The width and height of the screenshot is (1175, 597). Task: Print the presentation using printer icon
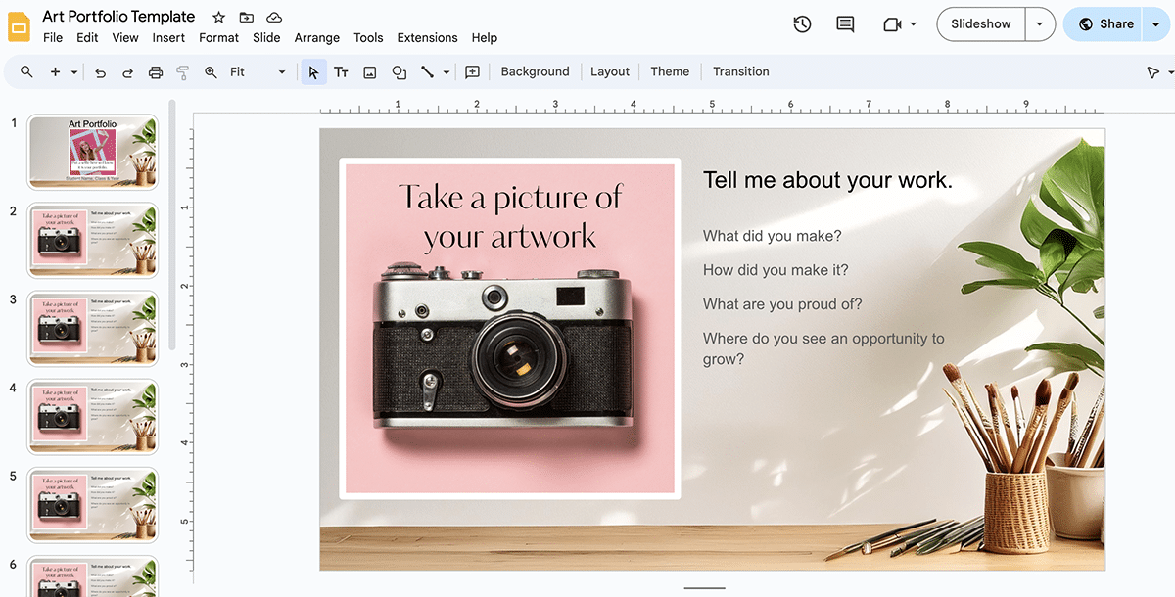[x=155, y=72]
